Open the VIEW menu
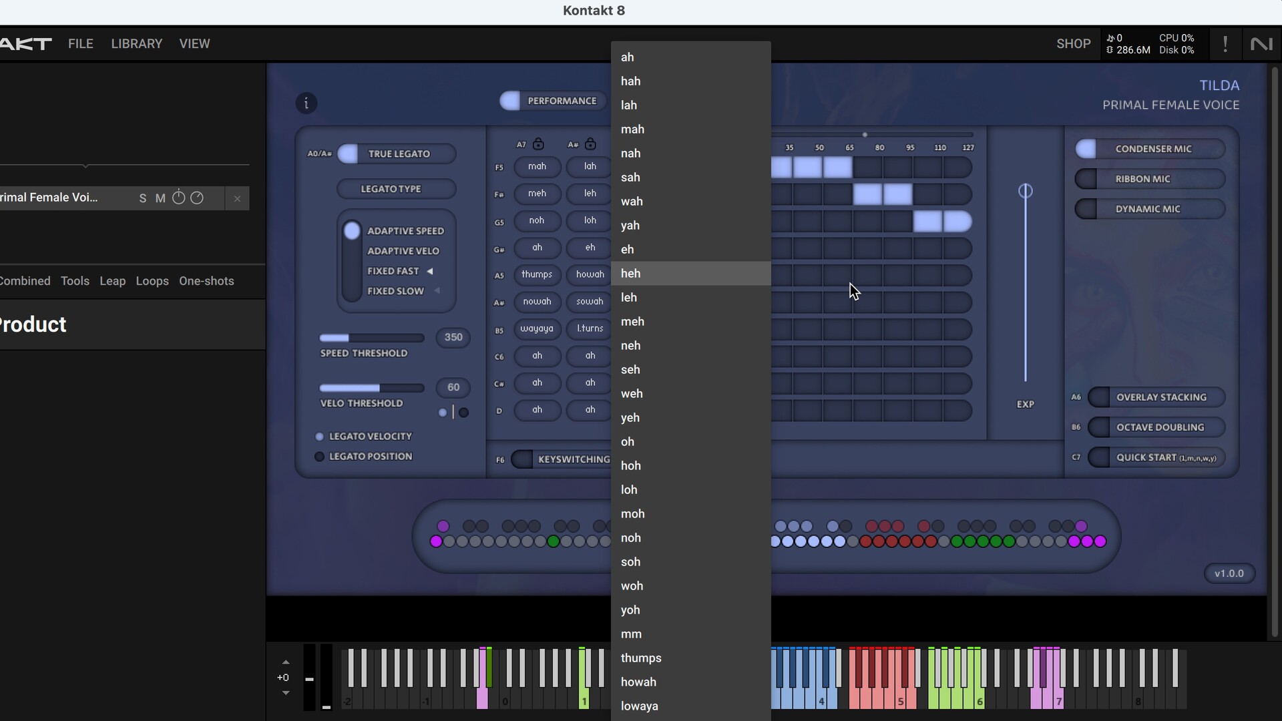The height and width of the screenshot is (721, 1282). click(x=194, y=44)
